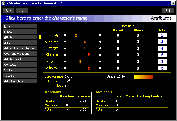
Task: Click the 'Others' modifiers column header
Action: 138,30
